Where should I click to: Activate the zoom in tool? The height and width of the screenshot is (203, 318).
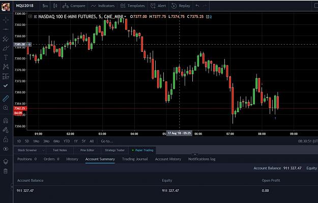[6, 108]
